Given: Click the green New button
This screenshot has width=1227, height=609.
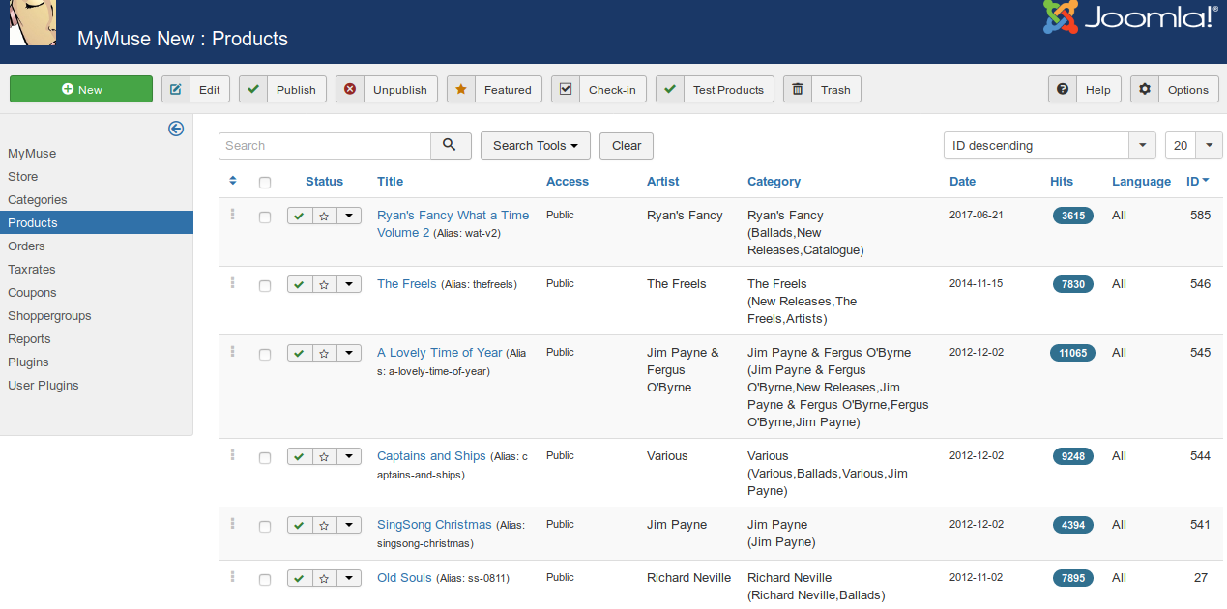Looking at the screenshot, I should coord(81,89).
